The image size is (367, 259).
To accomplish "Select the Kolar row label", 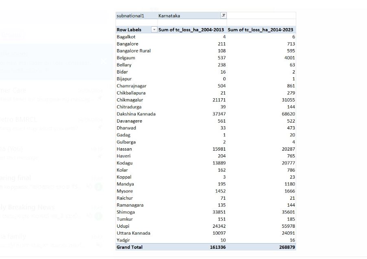I will (122, 170).
